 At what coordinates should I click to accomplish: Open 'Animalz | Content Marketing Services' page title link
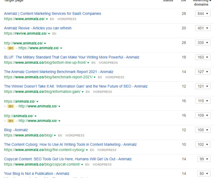tap(52, 14)
